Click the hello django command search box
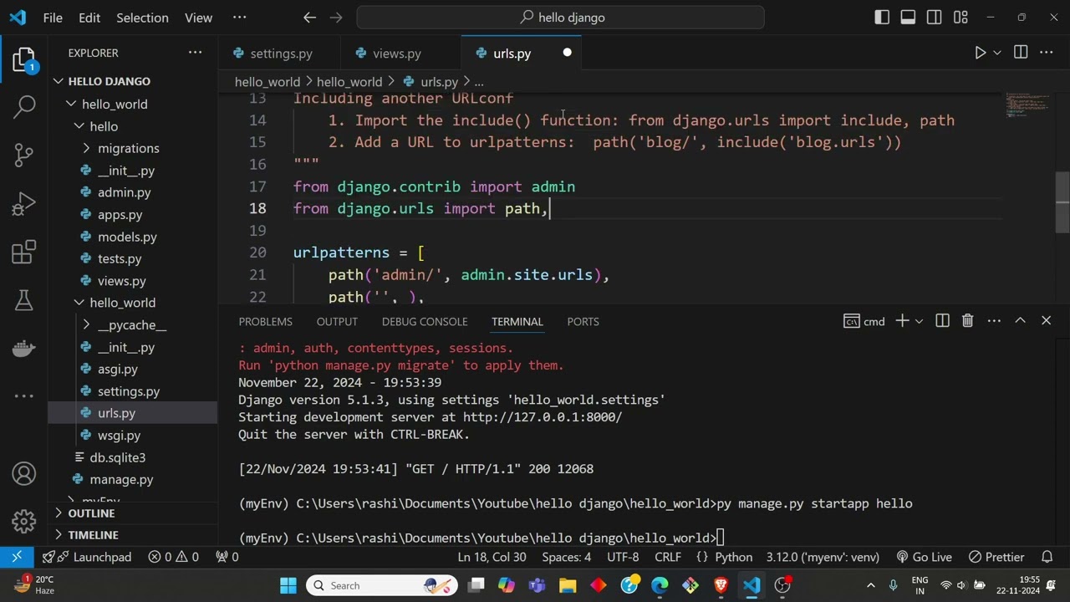This screenshot has height=602, width=1070. point(560,18)
